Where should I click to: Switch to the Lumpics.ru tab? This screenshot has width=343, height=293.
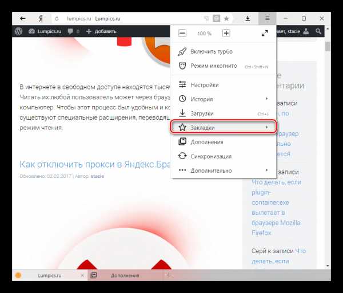coord(49,275)
